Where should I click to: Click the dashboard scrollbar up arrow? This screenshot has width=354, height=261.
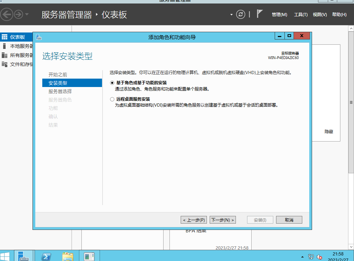[x=351, y=28]
